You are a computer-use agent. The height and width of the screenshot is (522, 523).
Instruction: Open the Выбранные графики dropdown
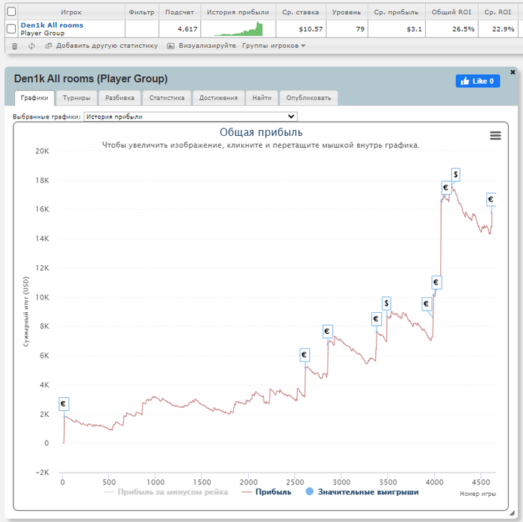[191, 116]
